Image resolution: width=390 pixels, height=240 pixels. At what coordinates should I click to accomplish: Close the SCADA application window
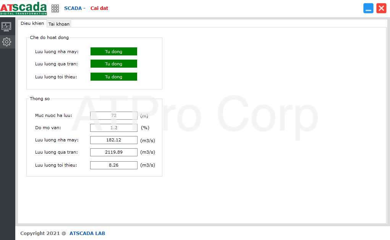(381, 8)
